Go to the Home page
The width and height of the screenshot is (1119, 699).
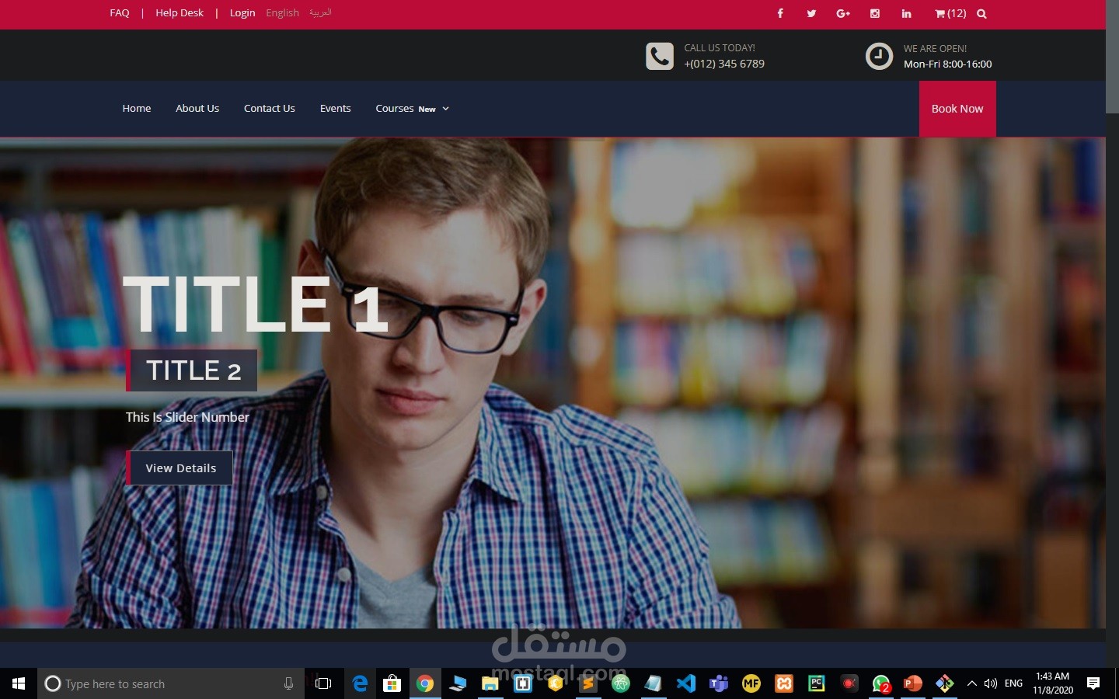[137, 109]
